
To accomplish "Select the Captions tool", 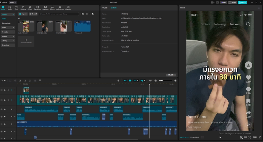I will pos(45,8).
